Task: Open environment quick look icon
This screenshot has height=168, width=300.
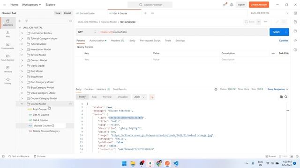Action: [x=295, y=13]
